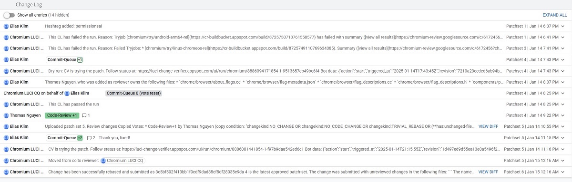Click 'Change has been successfully rebased' message

pos(261,172)
